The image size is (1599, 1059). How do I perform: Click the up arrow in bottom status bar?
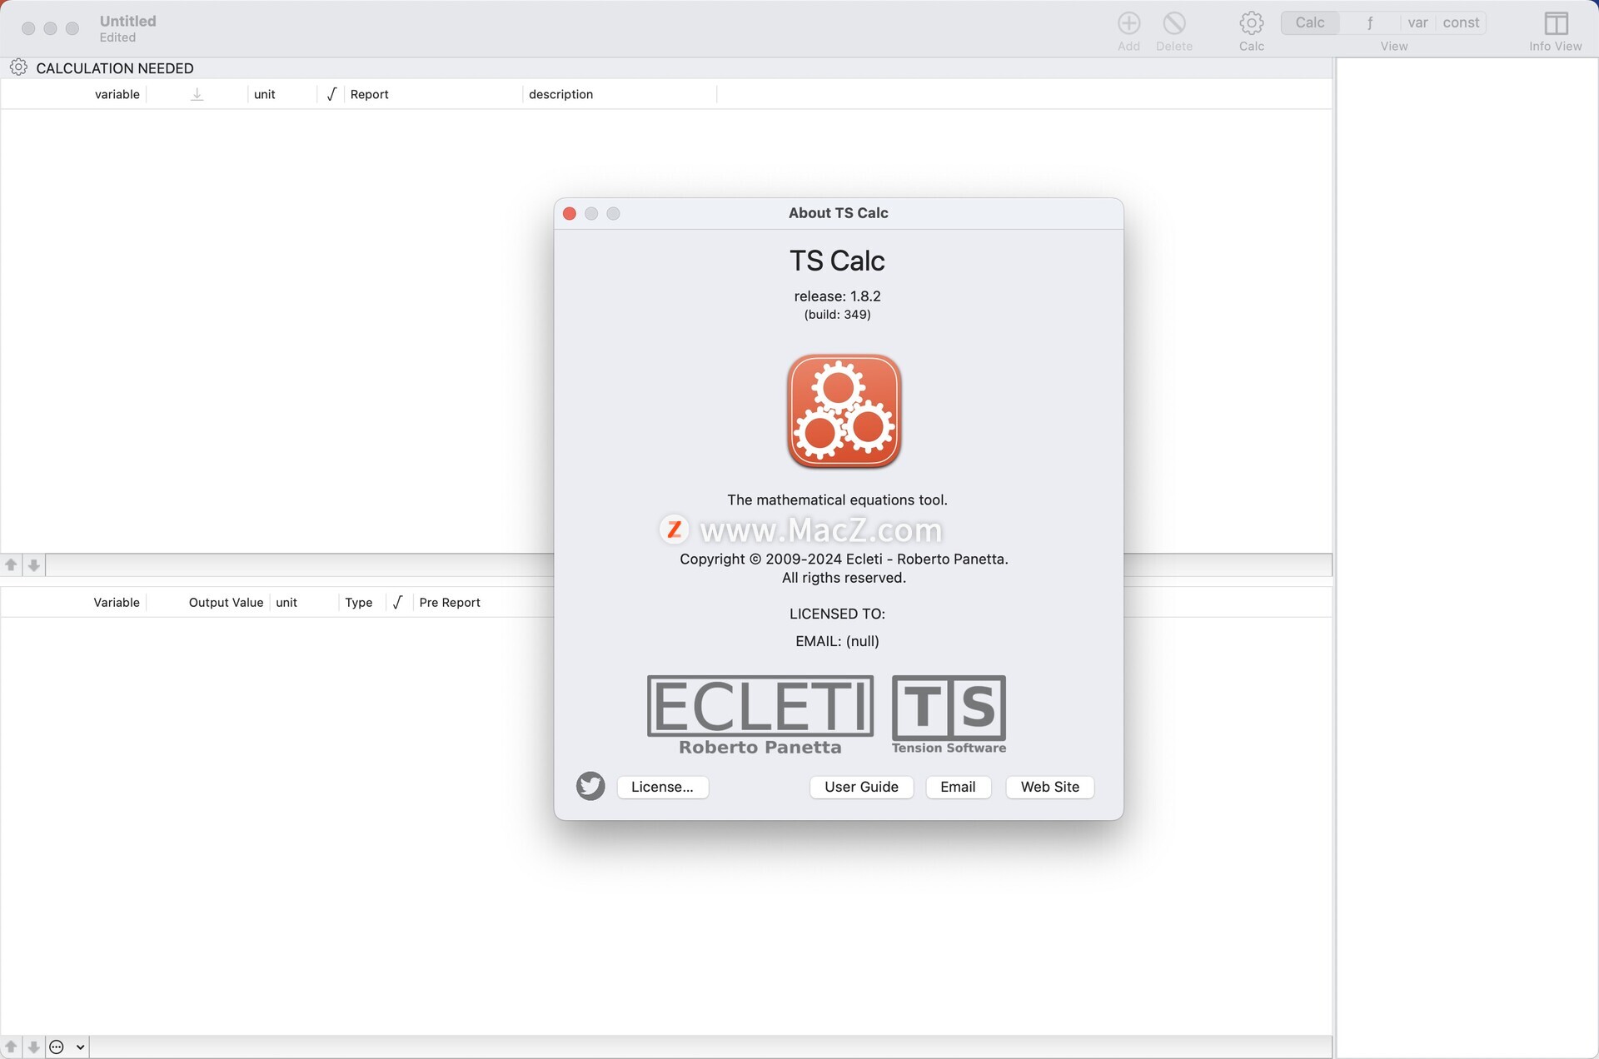[11, 1047]
